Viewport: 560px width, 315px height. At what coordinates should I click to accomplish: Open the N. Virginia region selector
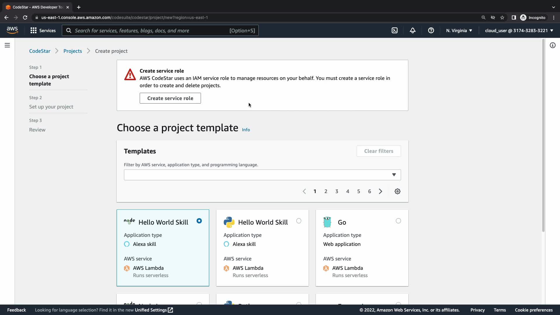coord(459,30)
